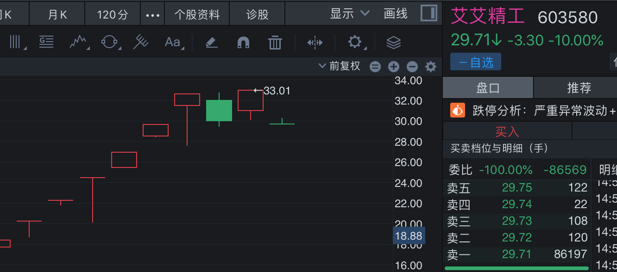Open the 前复权 adjustment dropdown

coord(340,66)
